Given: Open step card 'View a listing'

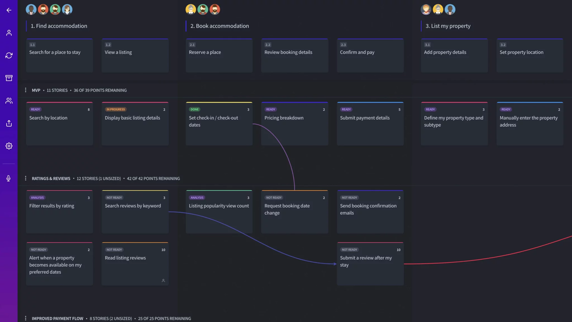Looking at the screenshot, I should [135, 56].
